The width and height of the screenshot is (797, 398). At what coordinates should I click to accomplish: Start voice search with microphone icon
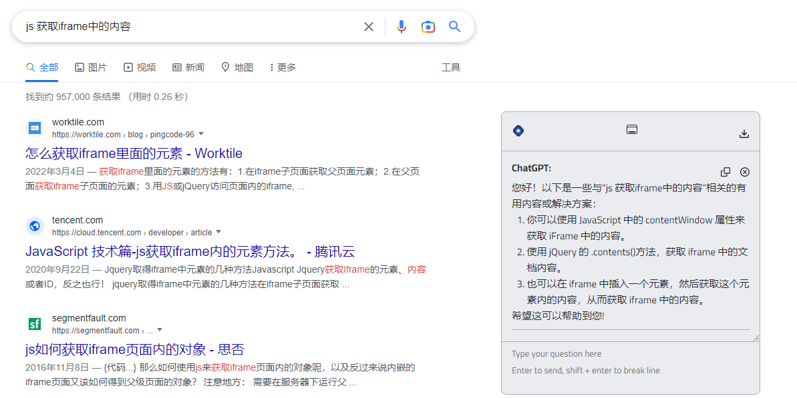point(402,27)
